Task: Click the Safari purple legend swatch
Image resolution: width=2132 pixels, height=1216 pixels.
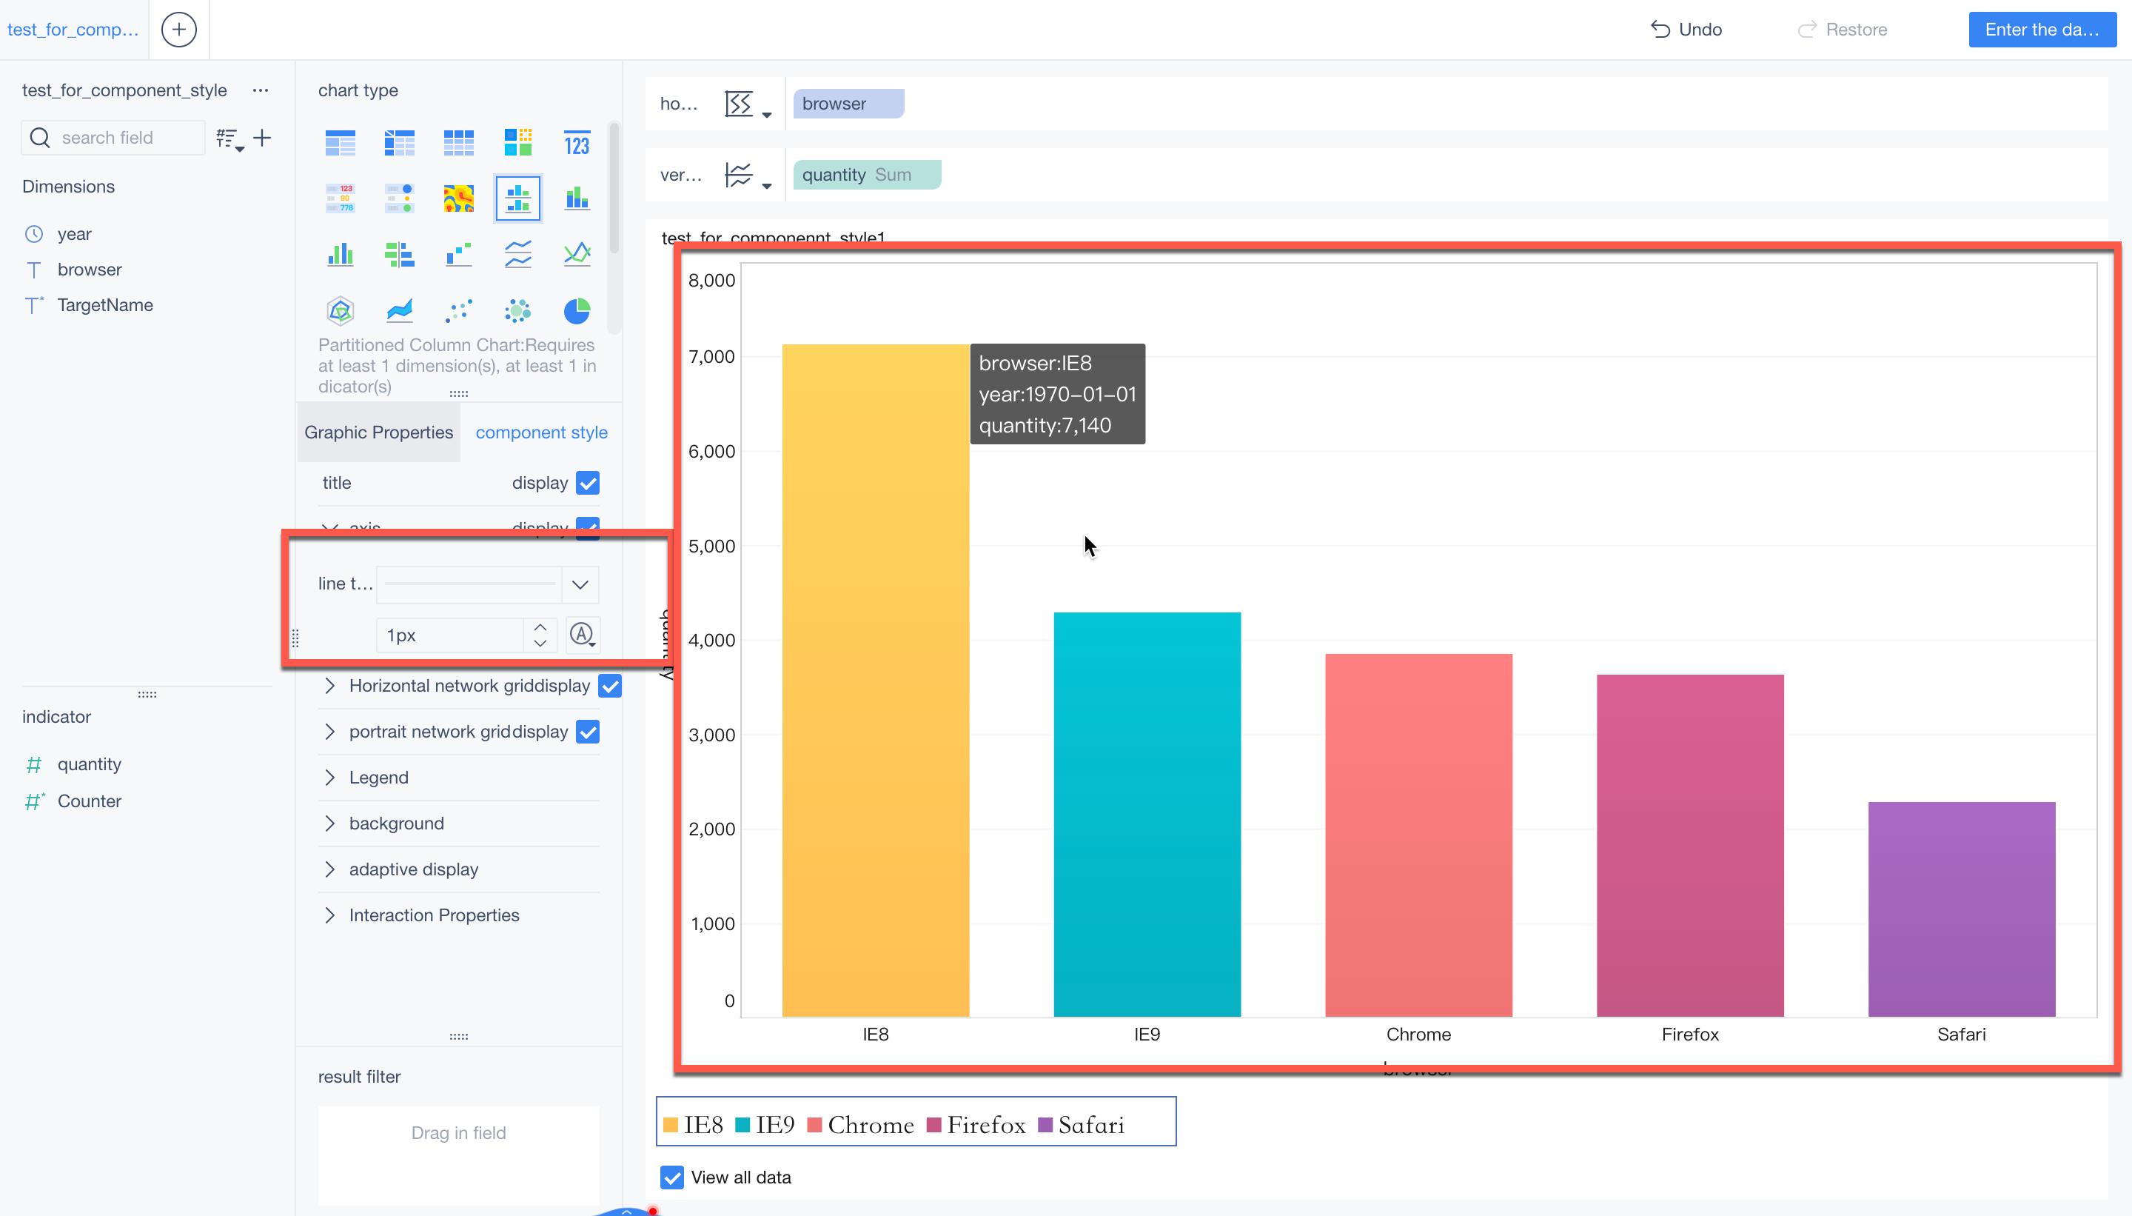Action: [1045, 1125]
